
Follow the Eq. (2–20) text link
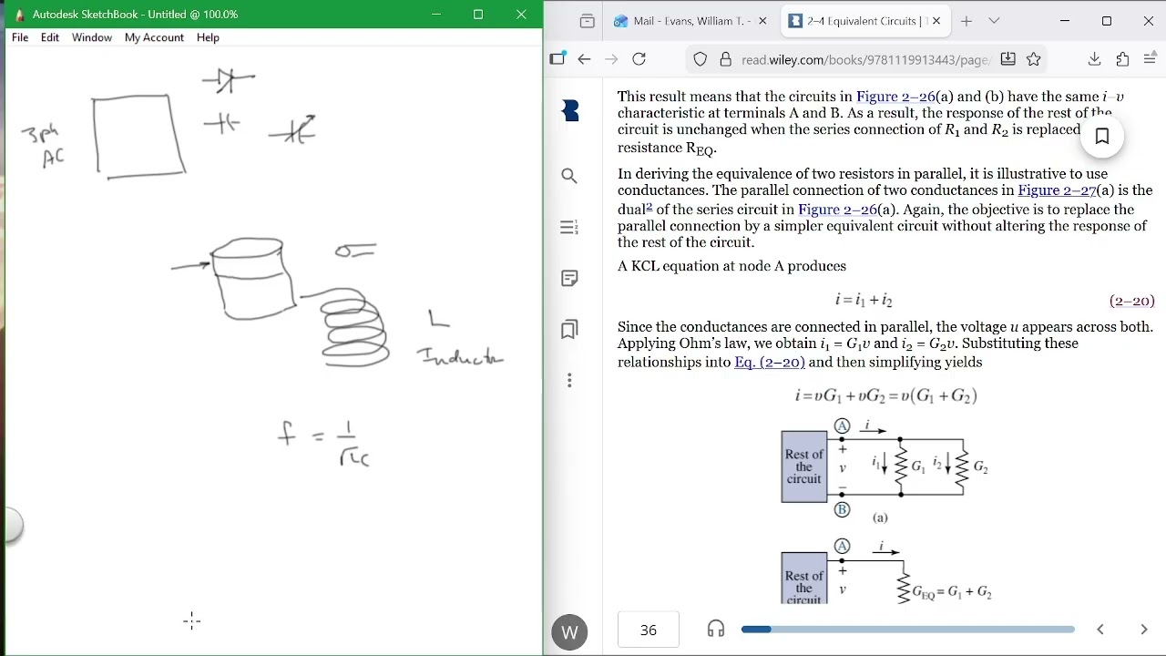tap(770, 362)
